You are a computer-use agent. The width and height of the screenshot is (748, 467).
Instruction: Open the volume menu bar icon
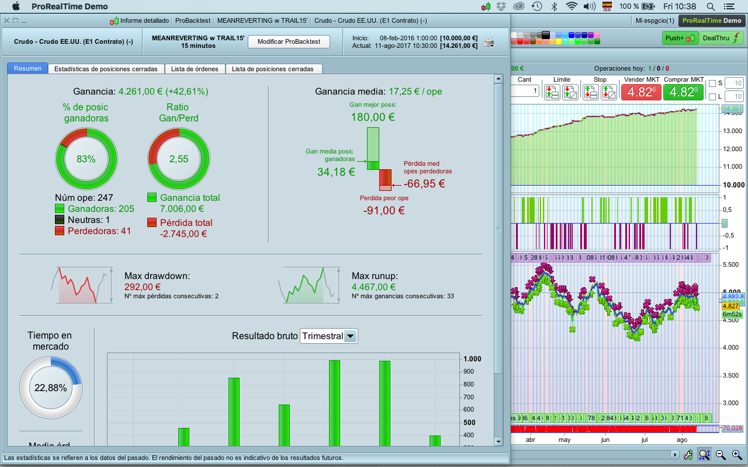[590, 6]
